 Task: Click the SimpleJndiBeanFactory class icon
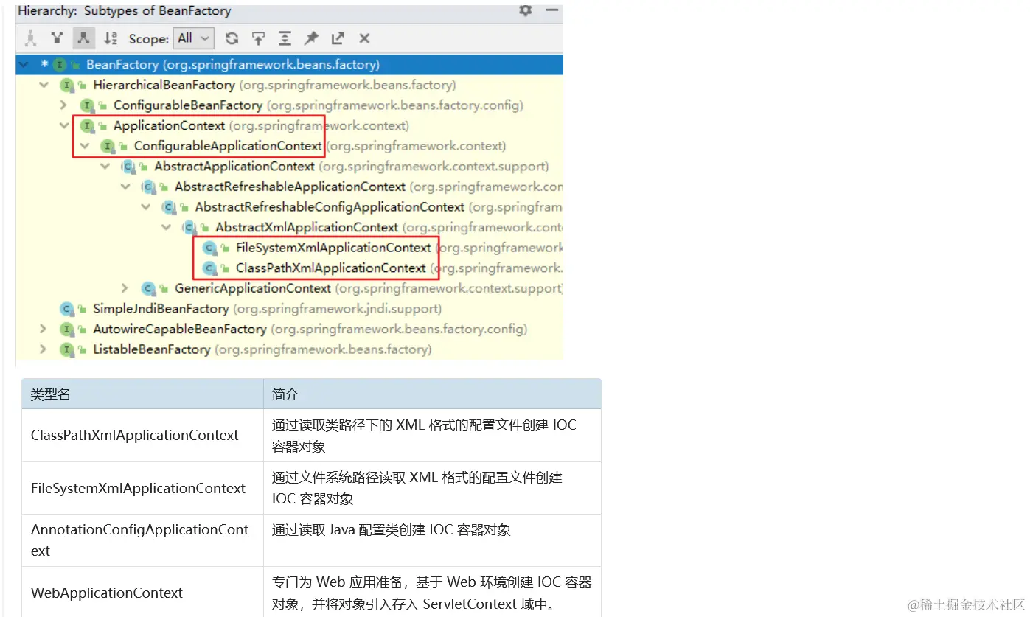(x=67, y=309)
